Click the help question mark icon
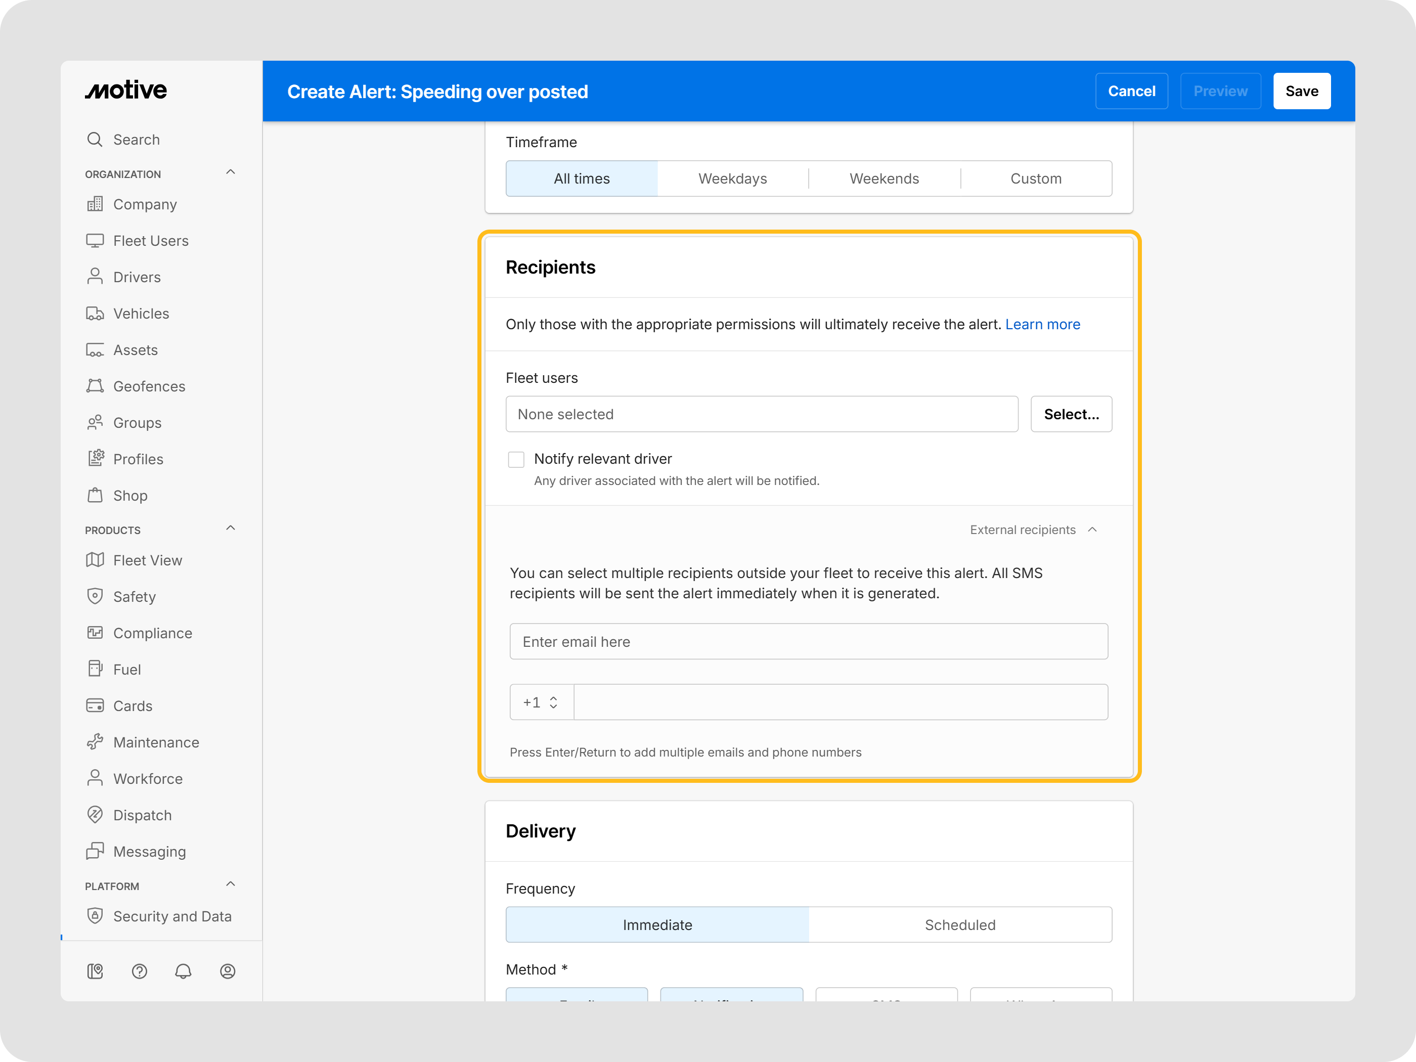Viewport: 1416px width, 1062px height. point(140,971)
